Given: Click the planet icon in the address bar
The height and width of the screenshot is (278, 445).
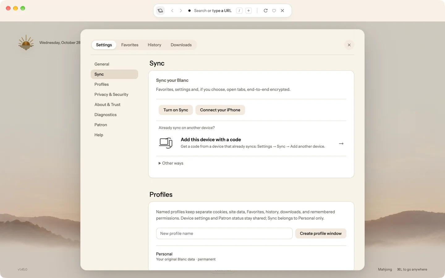Looking at the screenshot, I should (160, 11).
